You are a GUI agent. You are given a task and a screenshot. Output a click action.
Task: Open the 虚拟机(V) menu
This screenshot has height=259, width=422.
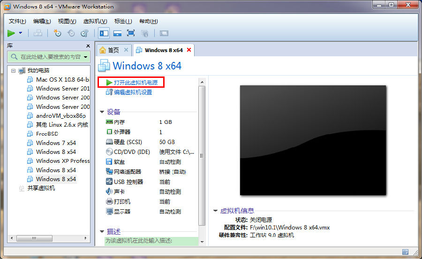point(95,21)
